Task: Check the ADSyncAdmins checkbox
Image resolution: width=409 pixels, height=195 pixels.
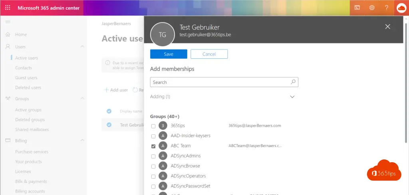Action: (x=153, y=156)
